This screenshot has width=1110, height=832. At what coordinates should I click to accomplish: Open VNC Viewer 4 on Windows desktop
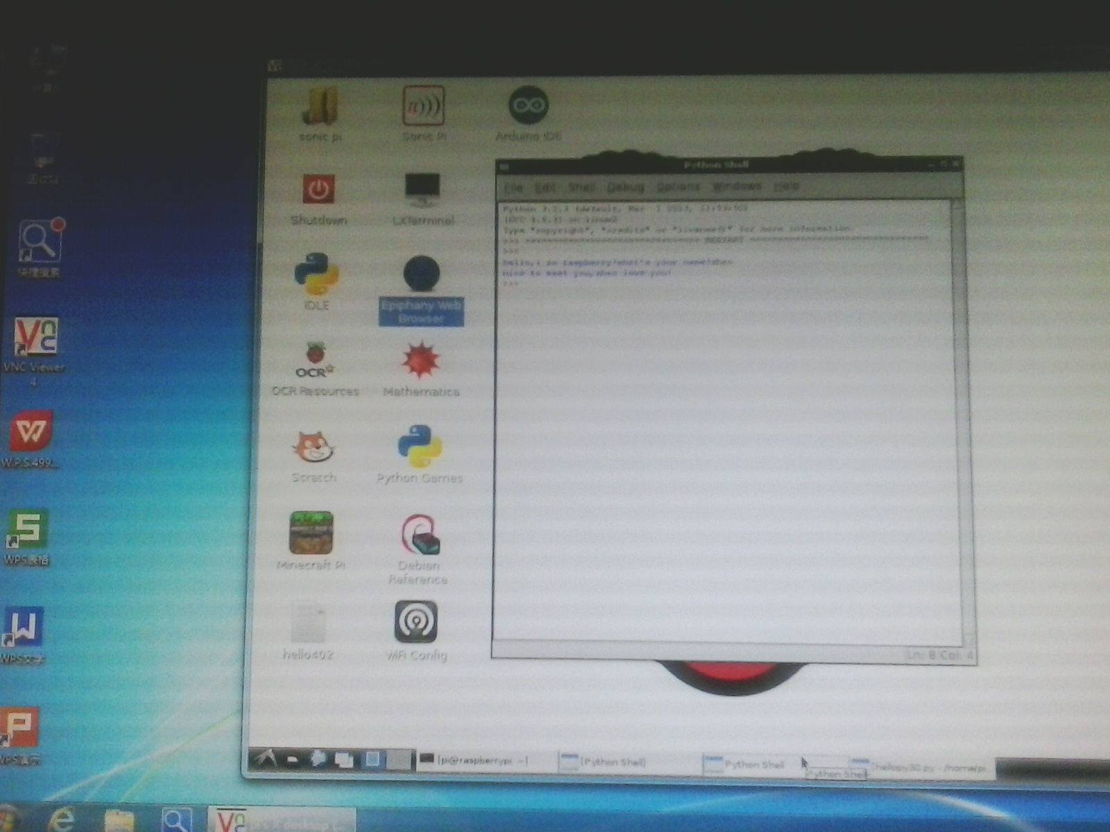(35, 338)
